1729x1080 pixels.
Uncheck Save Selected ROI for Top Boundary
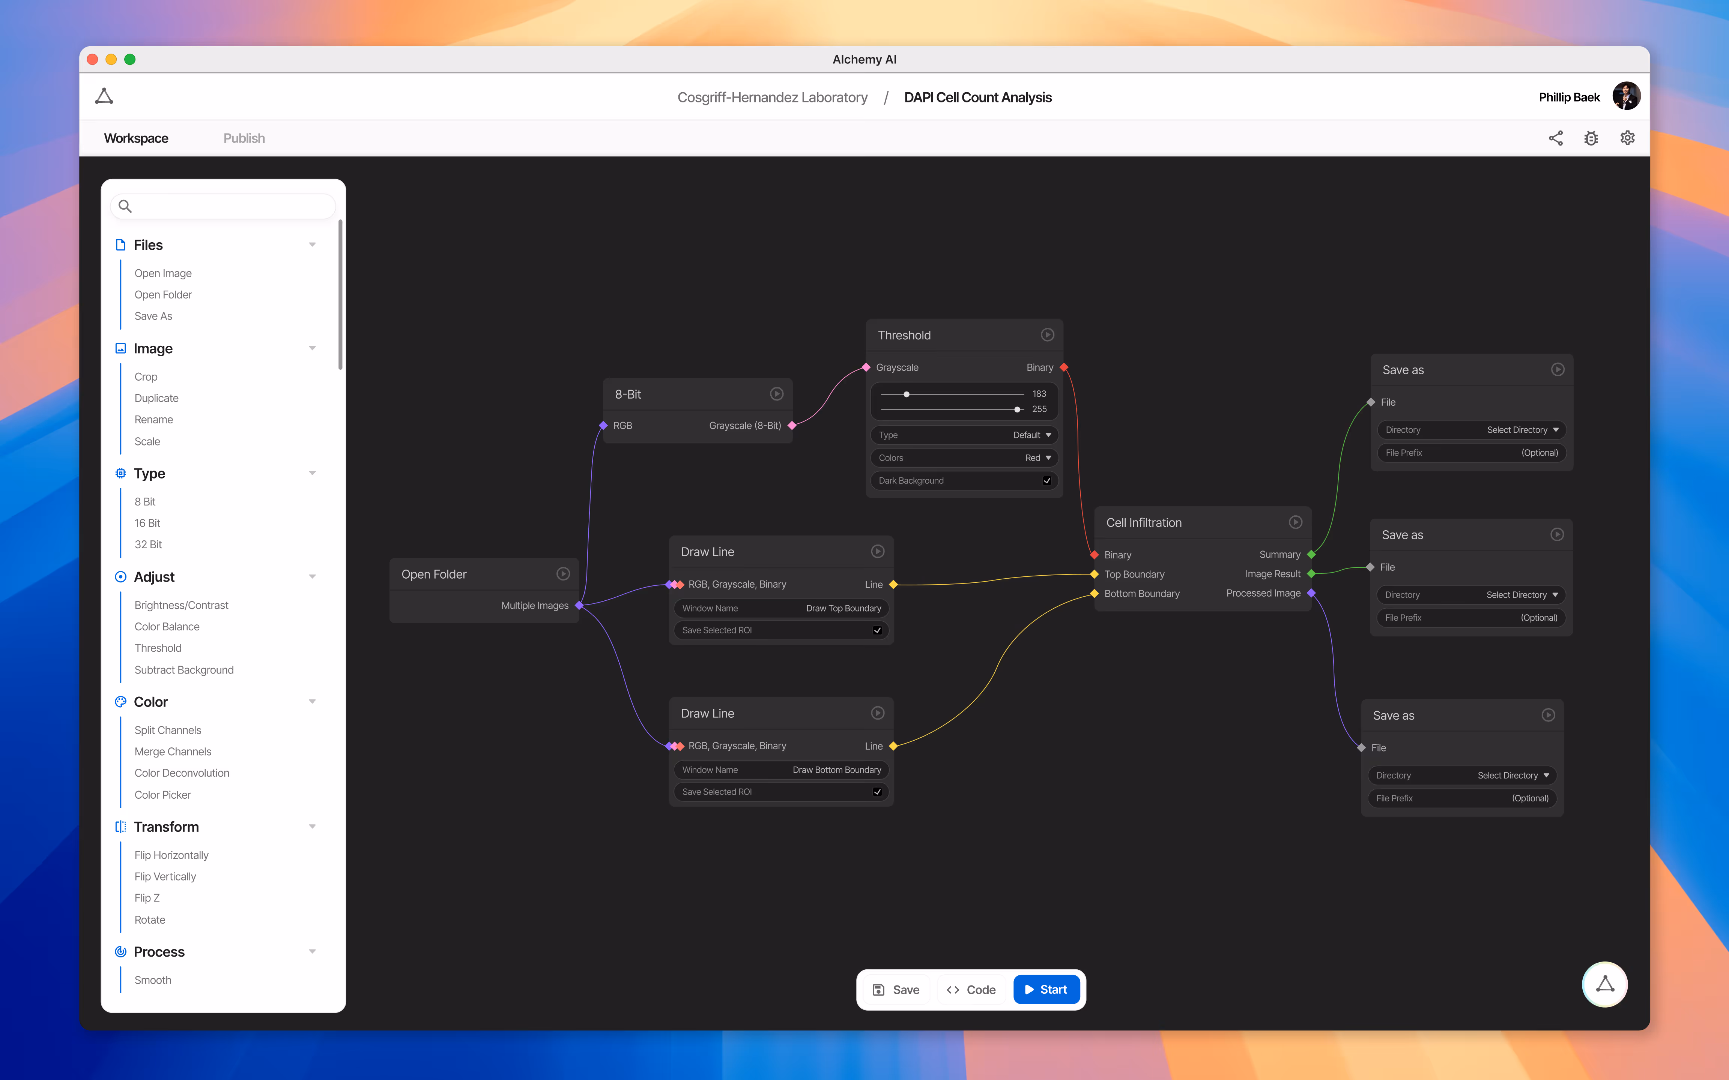[877, 630]
